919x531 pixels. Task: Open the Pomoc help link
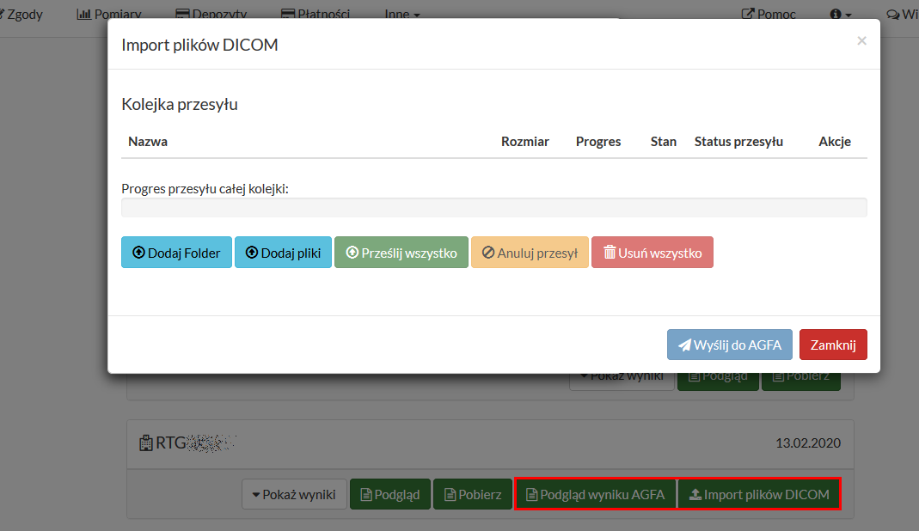769,14
